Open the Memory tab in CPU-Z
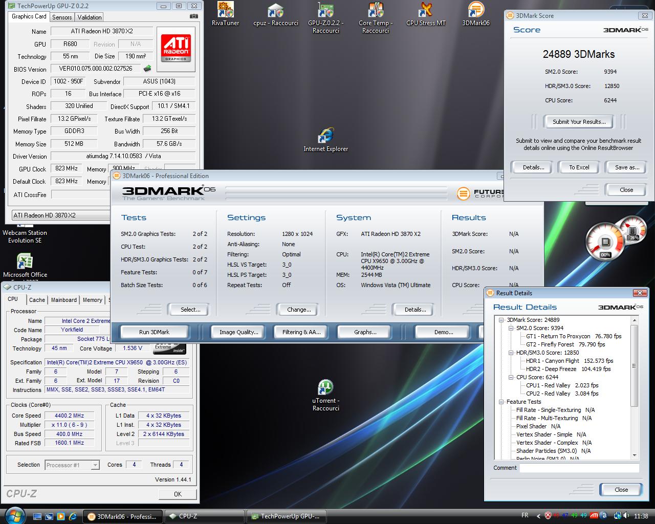This screenshot has width=655, height=524. [92, 300]
